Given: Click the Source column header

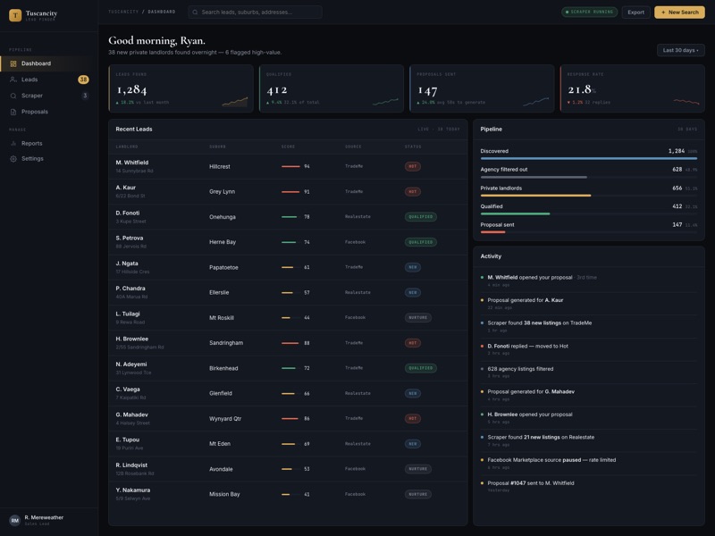Looking at the screenshot, I should coord(353,147).
